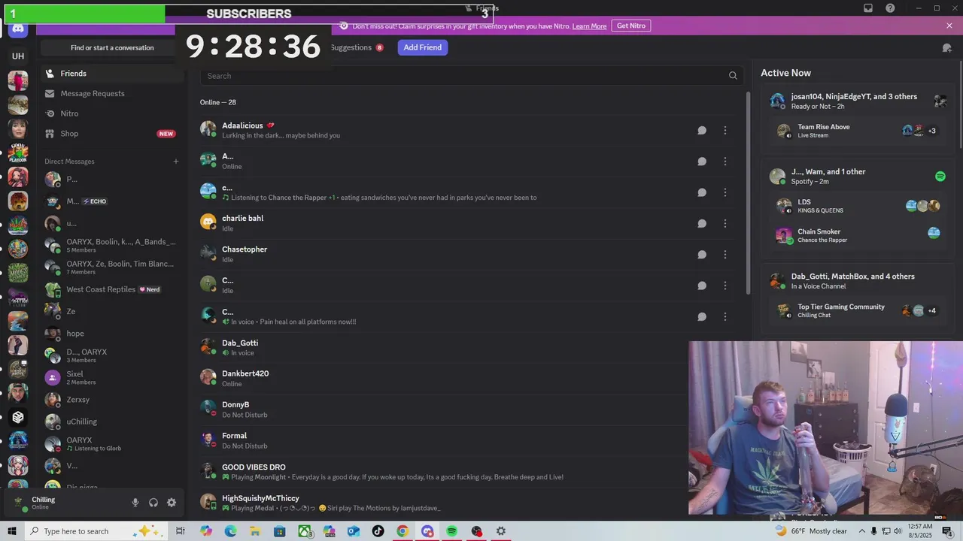This screenshot has height=541, width=963.
Task: Open more options for charlie bahl
Action: click(x=725, y=224)
